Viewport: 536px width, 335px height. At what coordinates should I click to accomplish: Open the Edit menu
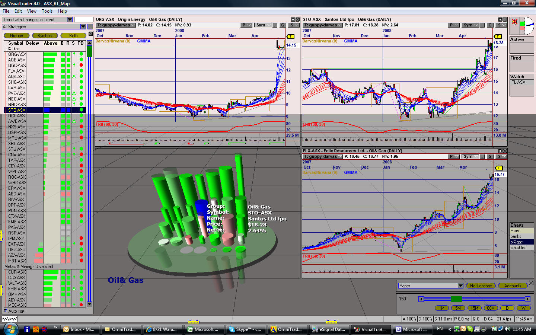click(18, 11)
